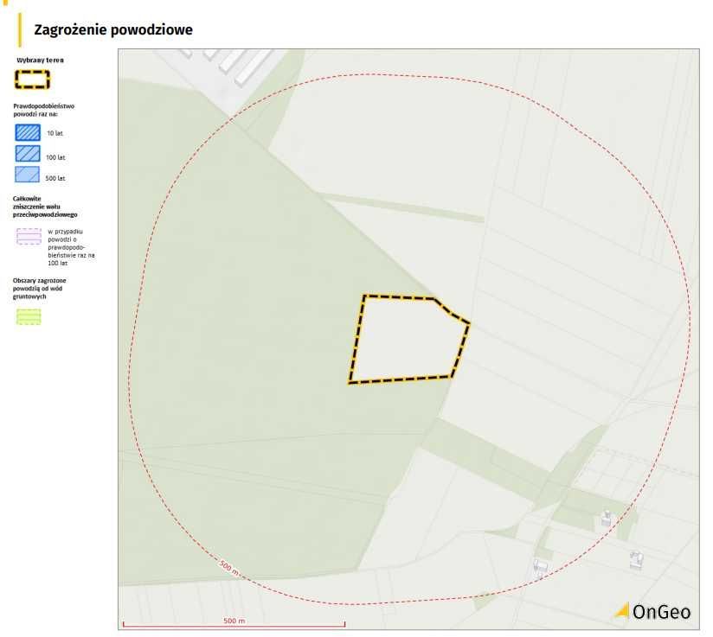Click the '500 lat' legend label

click(55, 178)
